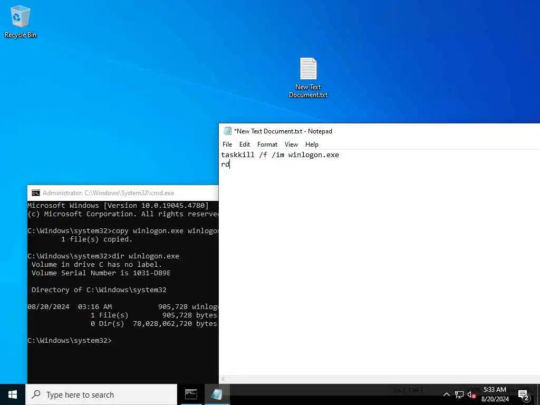Click the 'copy winlogon.exe' command line in cmd
The height and width of the screenshot is (405, 540).
point(122,231)
